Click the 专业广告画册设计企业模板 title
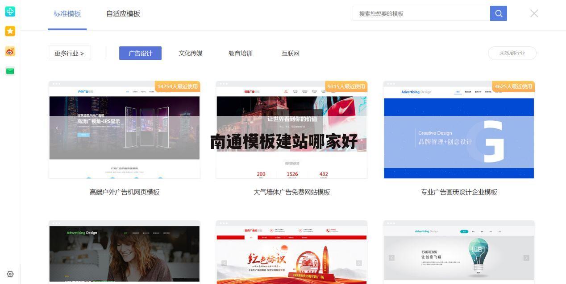 click(459, 192)
